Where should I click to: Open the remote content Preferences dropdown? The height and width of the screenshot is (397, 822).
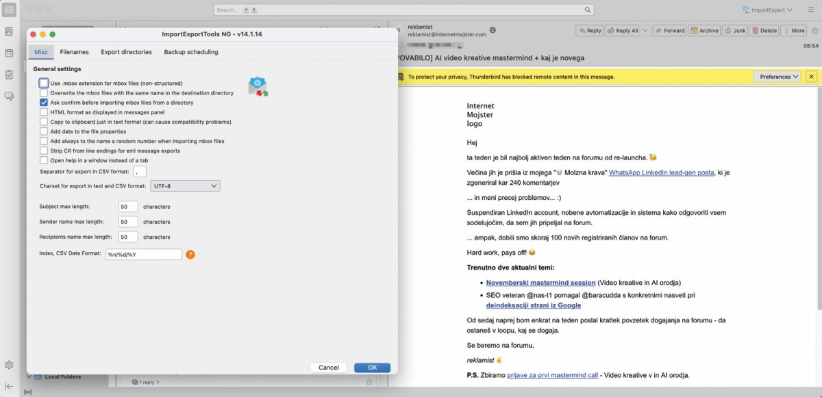pos(780,77)
